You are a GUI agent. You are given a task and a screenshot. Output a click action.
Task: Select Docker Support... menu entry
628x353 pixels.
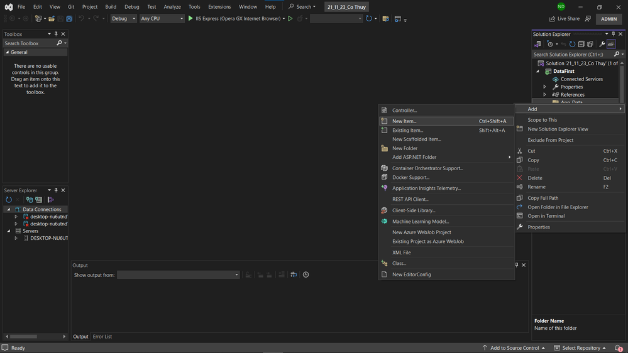(446, 177)
